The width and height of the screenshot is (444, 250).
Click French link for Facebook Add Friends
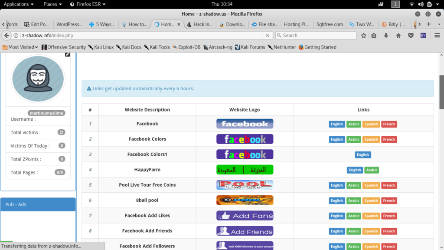click(389, 231)
